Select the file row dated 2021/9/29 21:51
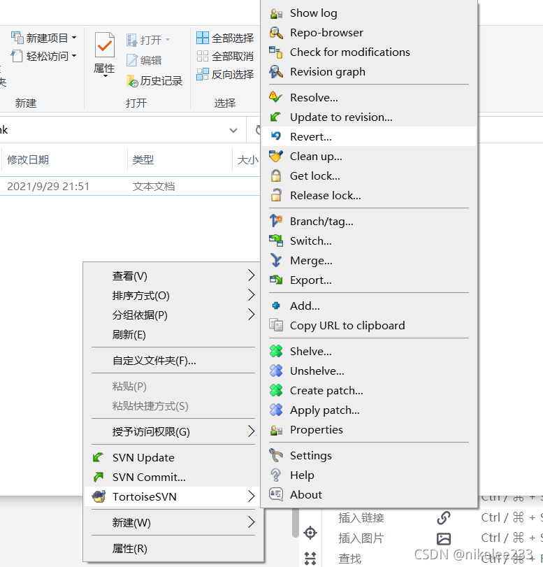Screen dimensions: 543x567 [130, 186]
